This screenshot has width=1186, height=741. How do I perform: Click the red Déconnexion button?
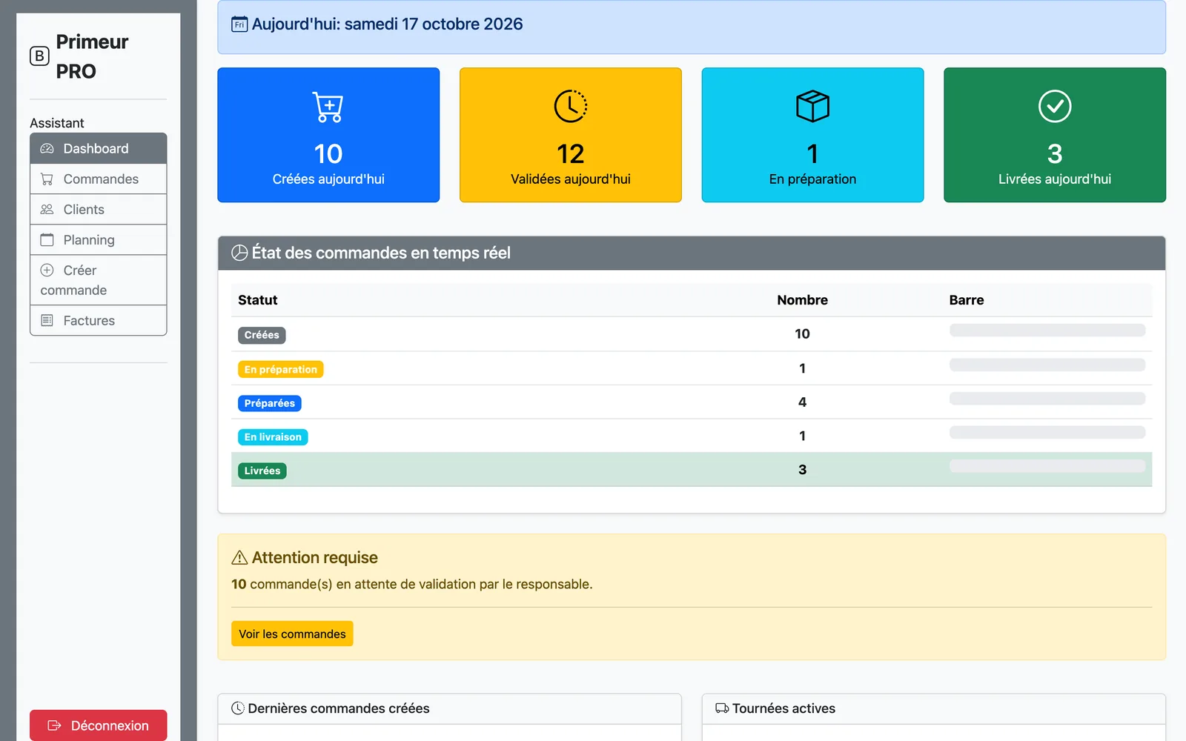pyautogui.click(x=99, y=725)
